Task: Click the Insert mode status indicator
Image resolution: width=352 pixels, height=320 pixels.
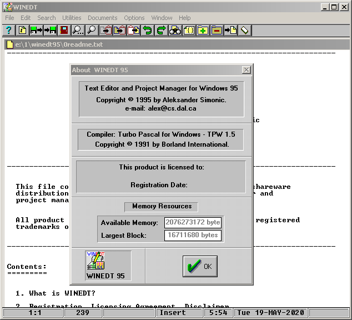Action: [x=179, y=313]
